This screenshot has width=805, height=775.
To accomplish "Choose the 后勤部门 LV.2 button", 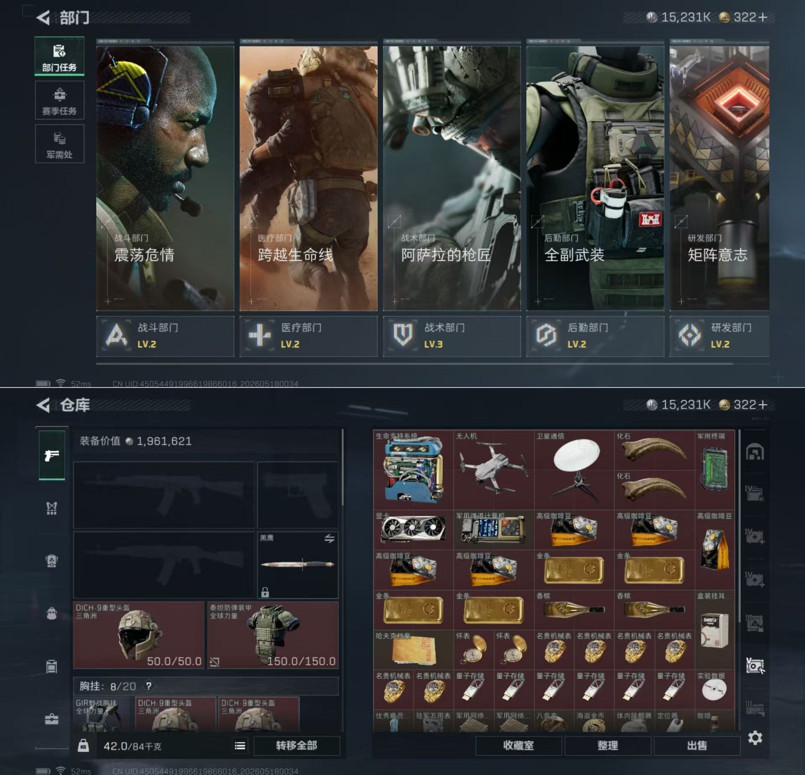I will [x=595, y=336].
